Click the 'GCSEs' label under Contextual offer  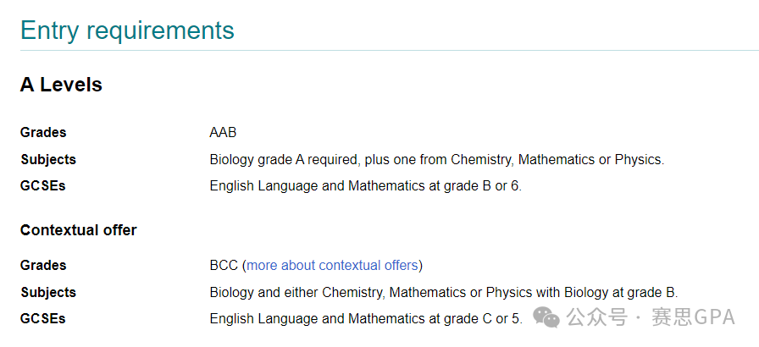click(43, 319)
